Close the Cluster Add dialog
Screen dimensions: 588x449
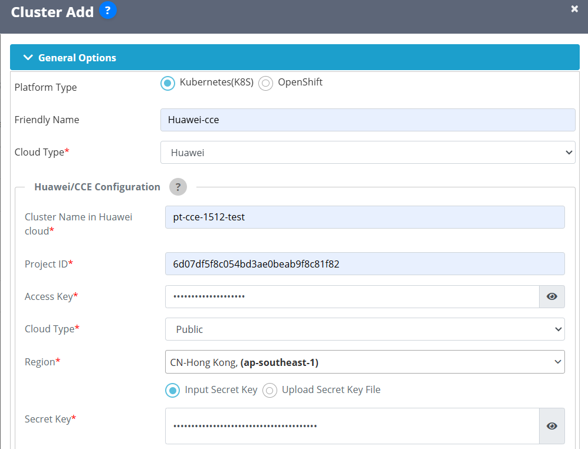574,9
